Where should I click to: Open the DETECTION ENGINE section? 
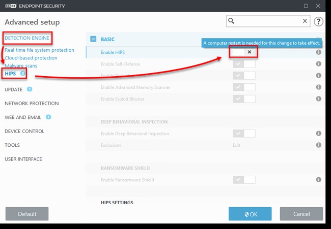pyautogui.click(x=27, y=38)
